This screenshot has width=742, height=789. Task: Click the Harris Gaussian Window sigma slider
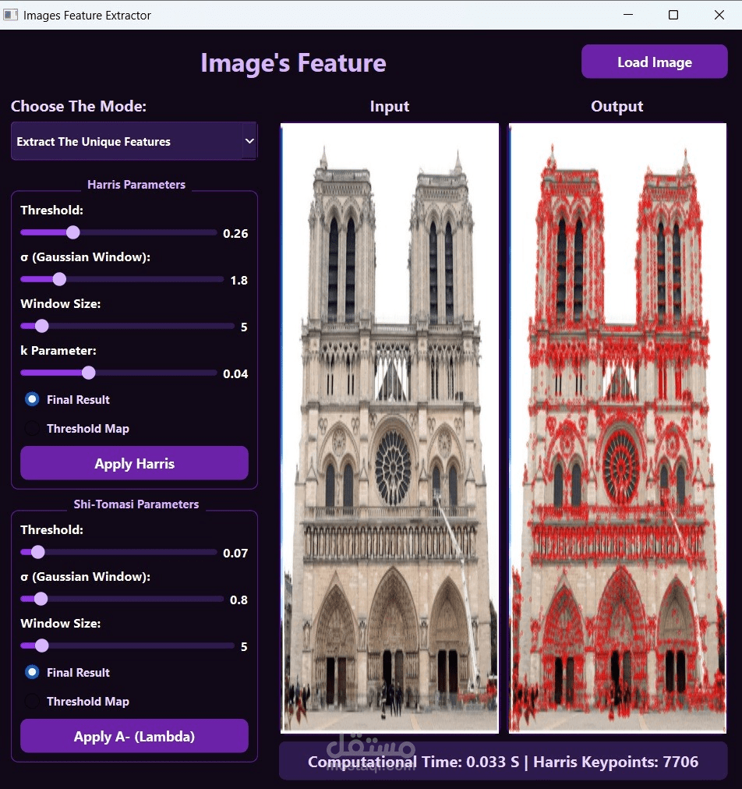[122, 279]
